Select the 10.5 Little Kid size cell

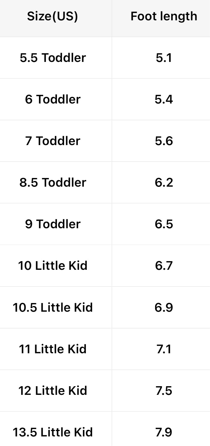click(53, 308)
